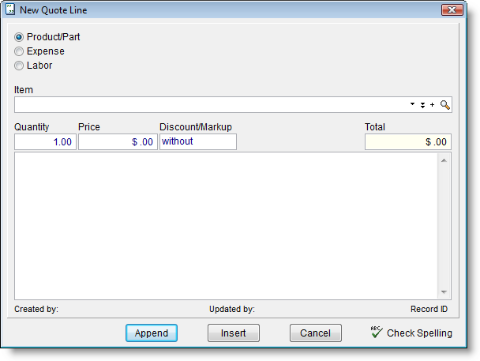Focus the Quantity input field
This screenshot has width=480, height=361.
[45, 142]
